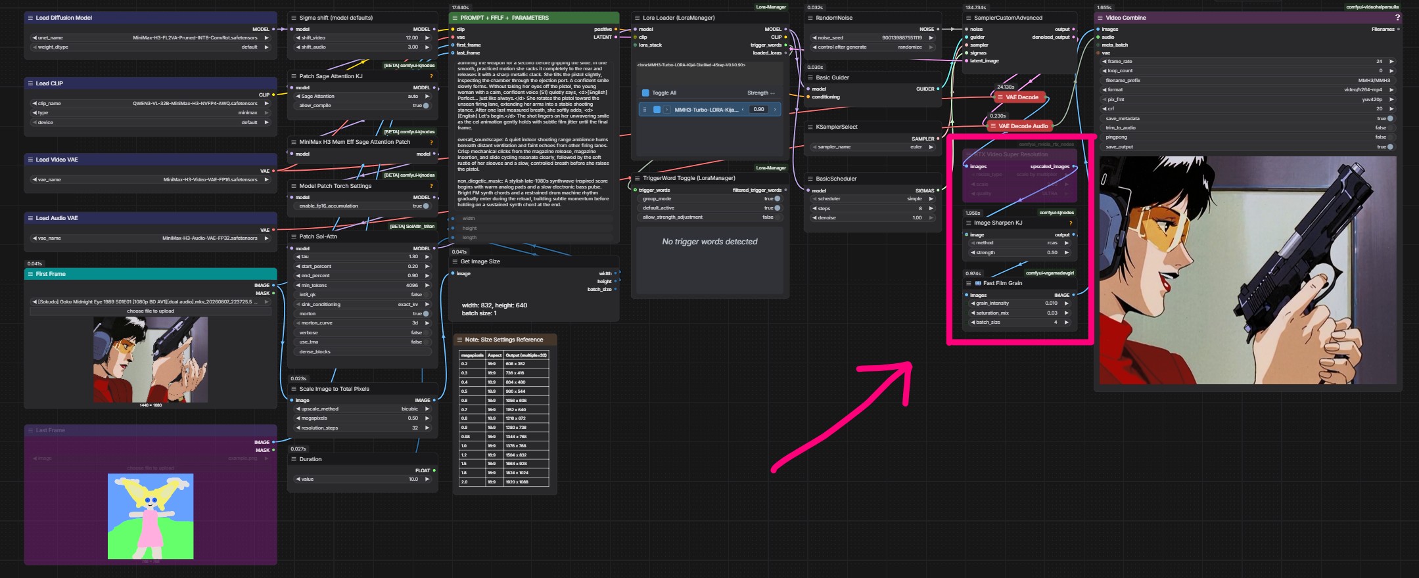Viewport: 1419px width, 578px height.
Task: Toggle group_mode in TriggerWord Toggle
Action: 778,199
